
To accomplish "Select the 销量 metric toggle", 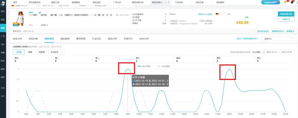I will [x=30, y=52].
